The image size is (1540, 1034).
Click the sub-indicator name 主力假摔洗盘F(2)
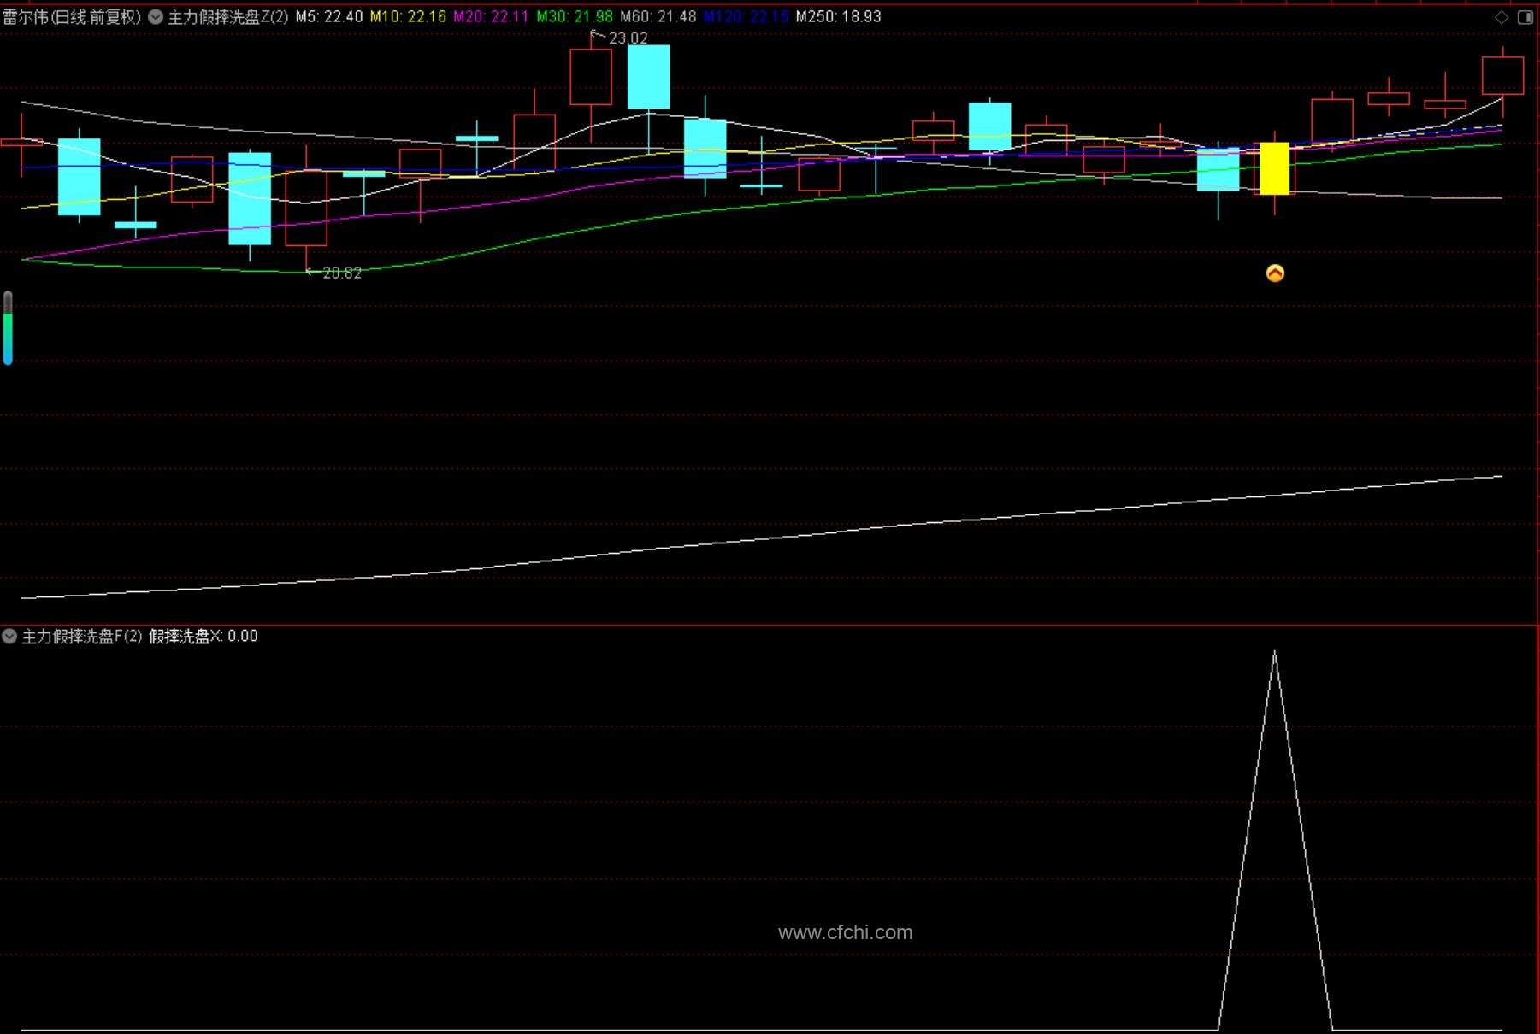82,636
